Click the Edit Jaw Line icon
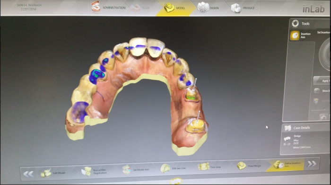The height and width of the screenshot is (185, 331). point(165,168)
